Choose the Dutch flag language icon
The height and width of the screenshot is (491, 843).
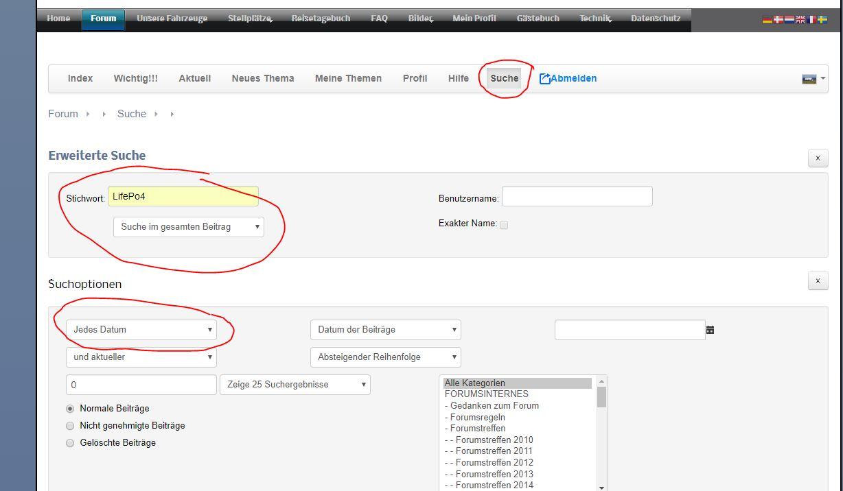pos(789,20)
